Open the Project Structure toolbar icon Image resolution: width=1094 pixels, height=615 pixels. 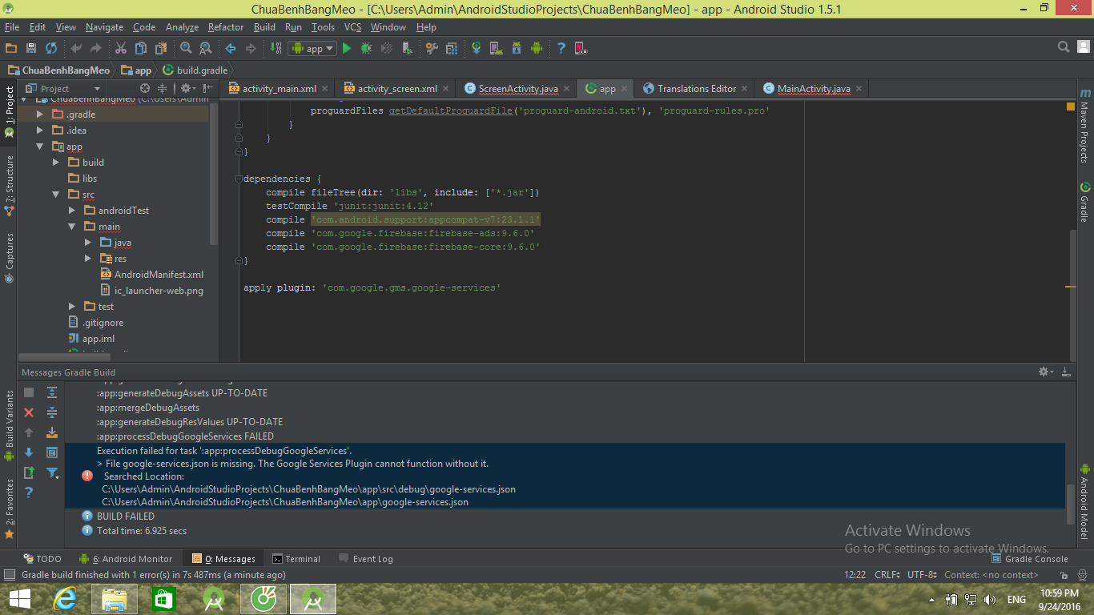(x=452, y=49)
